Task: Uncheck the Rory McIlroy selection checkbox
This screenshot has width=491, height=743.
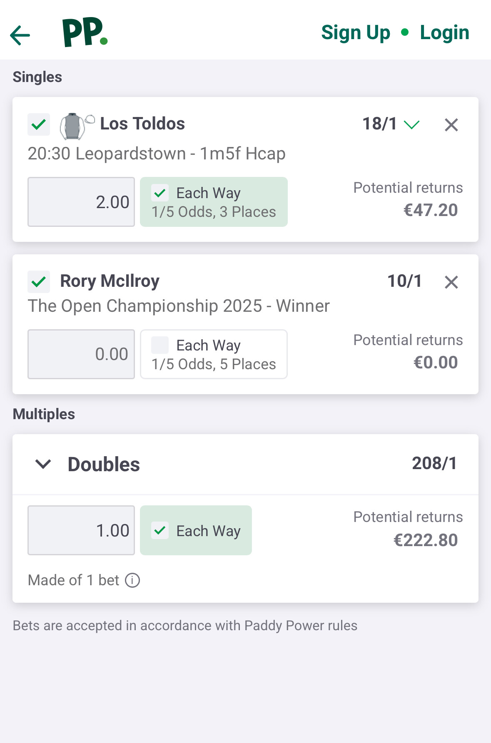Action: [x=39, y=282]
